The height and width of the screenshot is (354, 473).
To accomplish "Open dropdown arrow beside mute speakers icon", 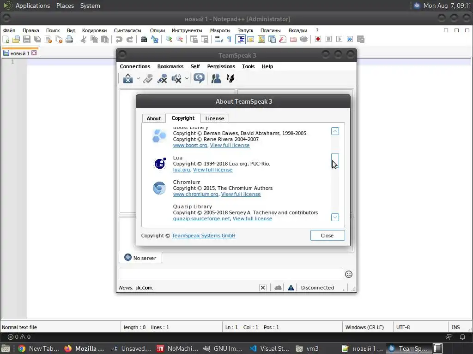I will click(187, 78).
